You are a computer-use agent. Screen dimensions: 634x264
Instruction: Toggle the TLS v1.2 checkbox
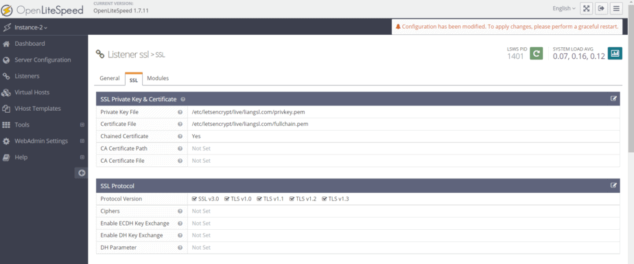point(292,199)
